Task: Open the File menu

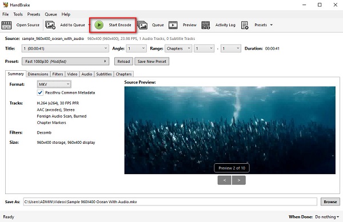Action: click(x=6, y=14)
